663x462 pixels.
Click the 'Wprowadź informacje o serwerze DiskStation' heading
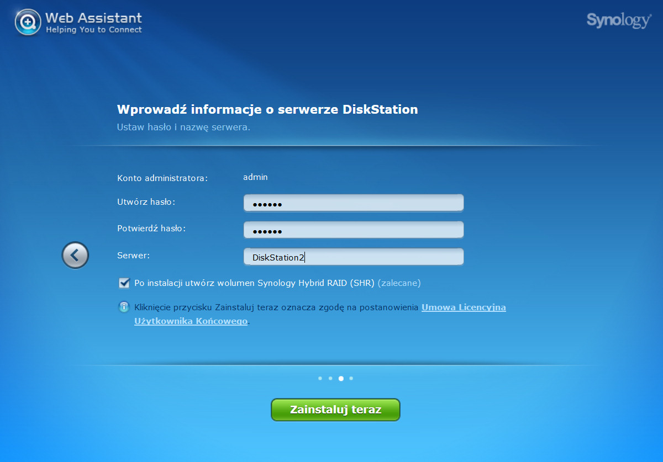(267, 109)
